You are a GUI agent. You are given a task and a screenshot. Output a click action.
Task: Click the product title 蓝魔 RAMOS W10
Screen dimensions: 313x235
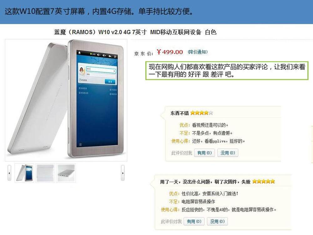tap(135, 32)
